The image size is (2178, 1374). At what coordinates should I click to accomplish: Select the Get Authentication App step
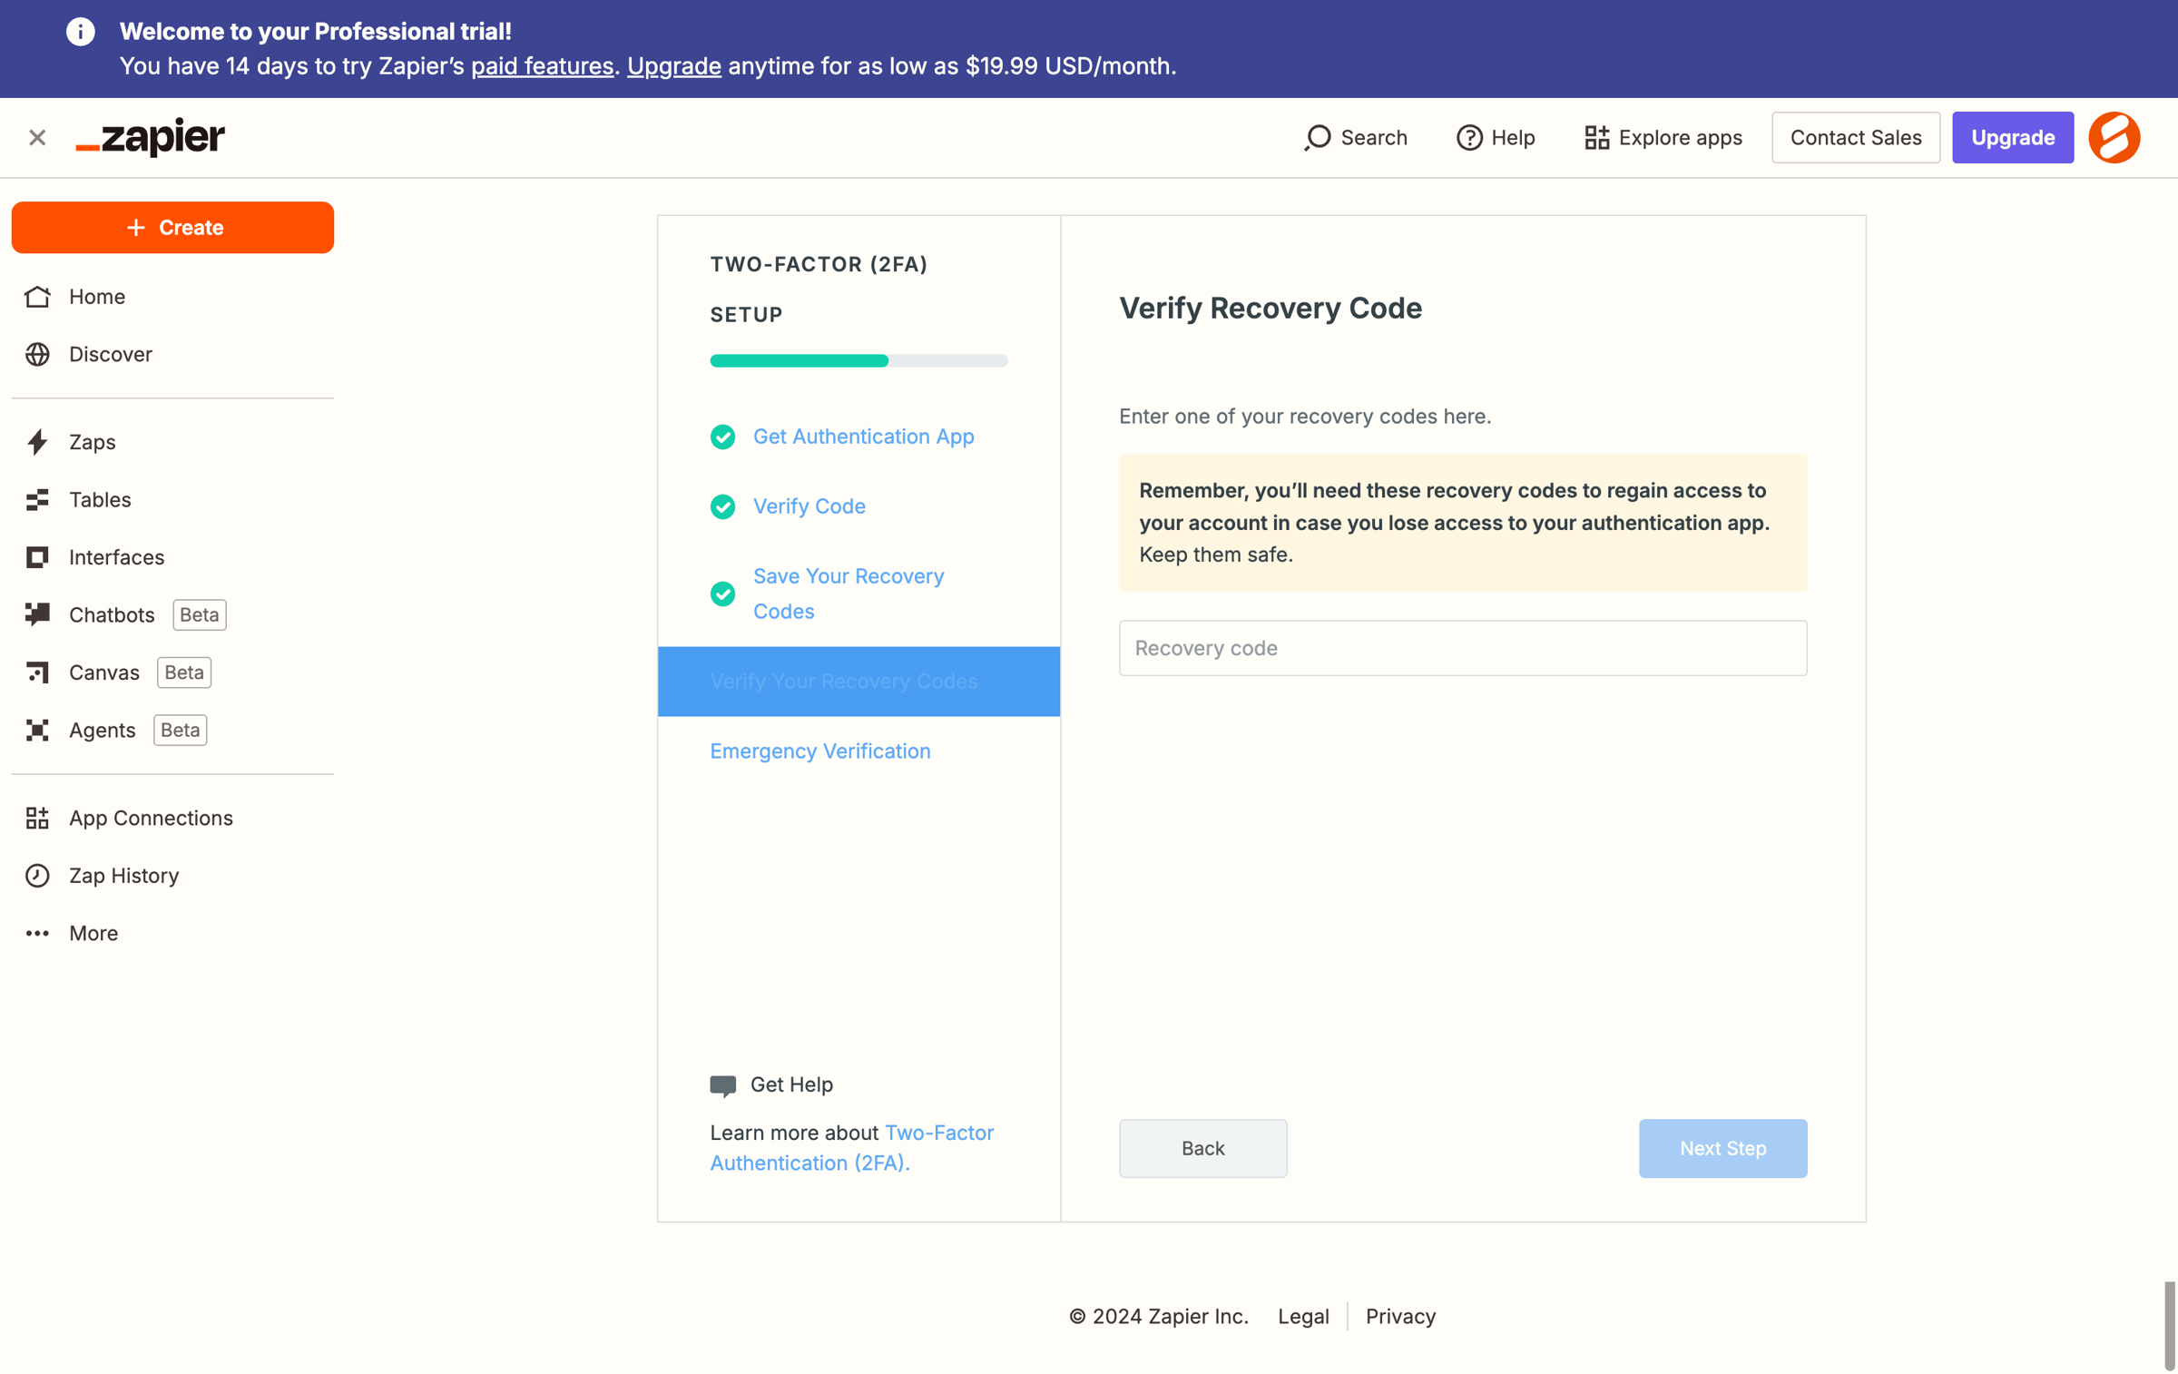pyautogui.click(x=863, y=437)
